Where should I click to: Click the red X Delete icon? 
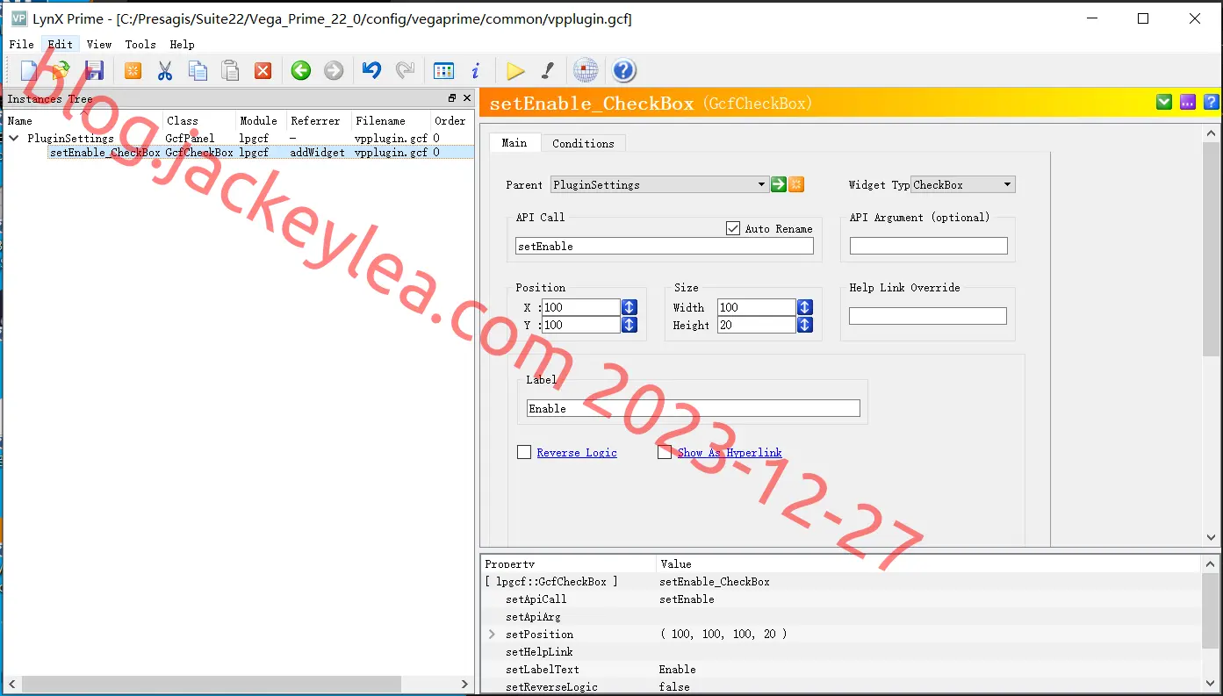(x=263, y=71)
